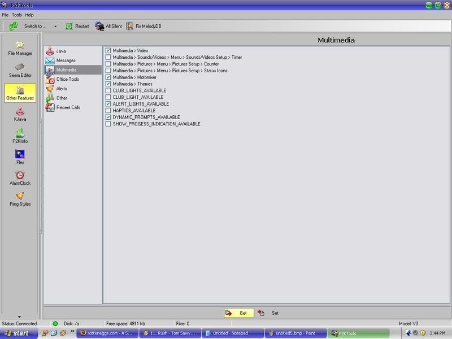Open the Tools menu
452x339 pixels.
point(17,15)
